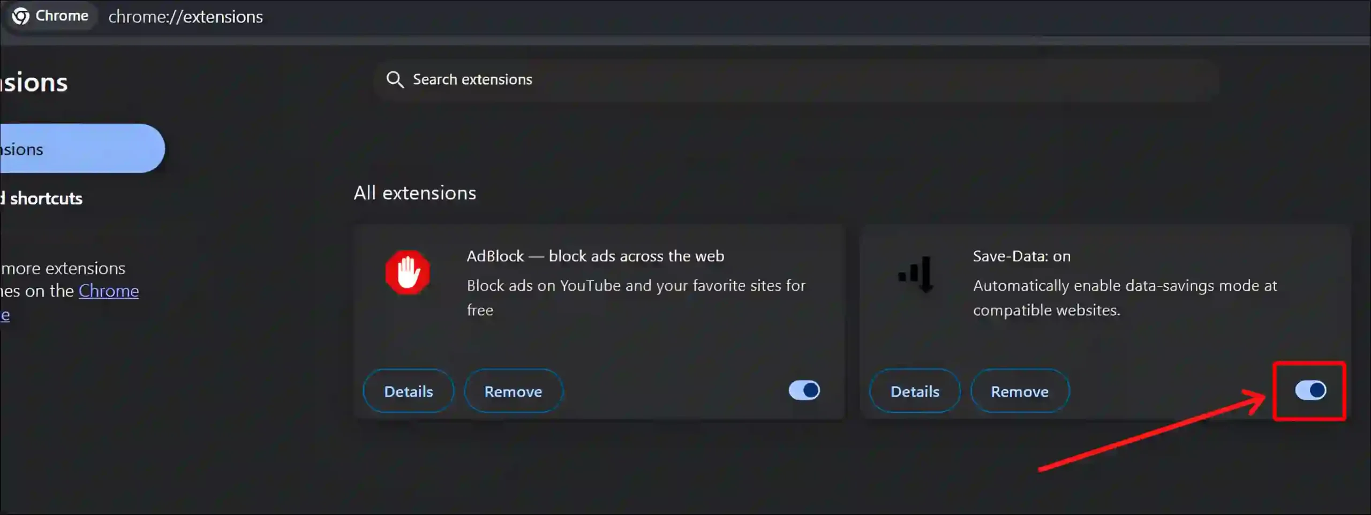
Task: Click the Chrome site chip label
Action: tap(62, 16)
